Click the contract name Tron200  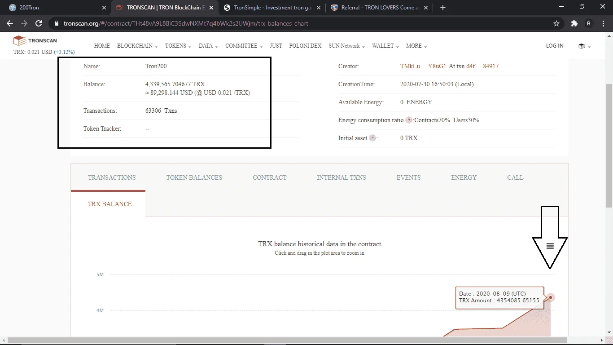156,66
